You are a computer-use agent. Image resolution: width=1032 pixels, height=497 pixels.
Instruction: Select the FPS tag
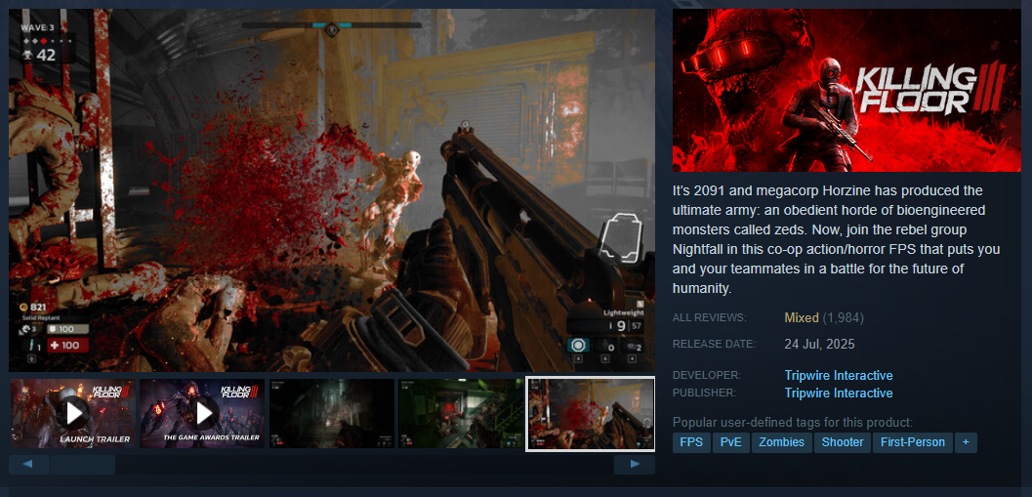pyautogui.click(x=691, y=442)
